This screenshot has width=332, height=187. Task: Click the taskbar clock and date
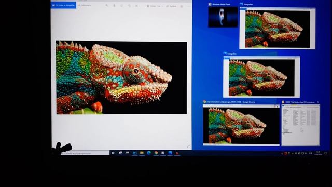(x=318, y=153)
